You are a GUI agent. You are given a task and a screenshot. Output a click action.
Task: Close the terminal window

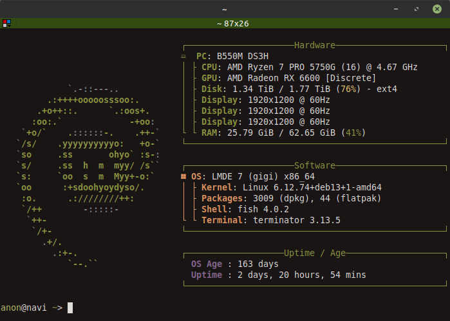coord(436,9)
